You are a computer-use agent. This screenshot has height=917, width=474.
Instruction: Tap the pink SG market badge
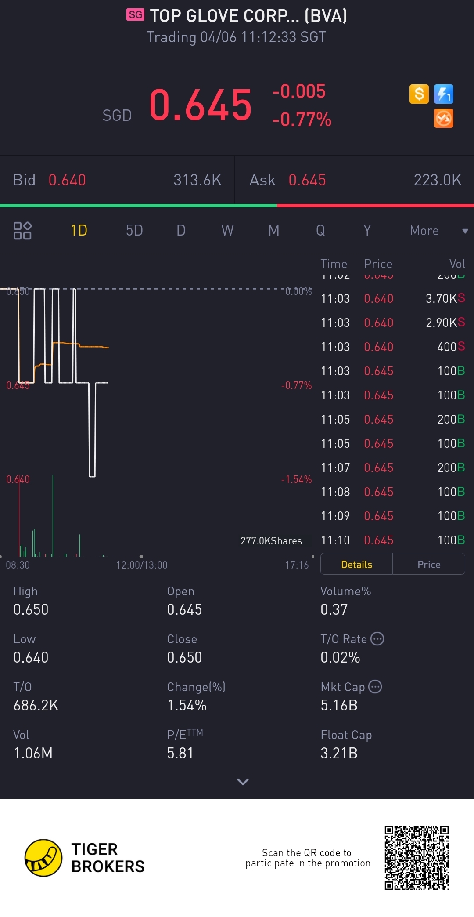pos(135,15)
